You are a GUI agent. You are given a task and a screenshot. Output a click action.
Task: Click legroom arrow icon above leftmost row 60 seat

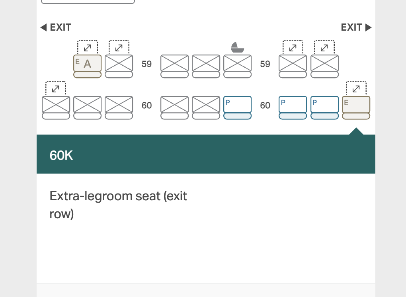[x=56, y=88]
